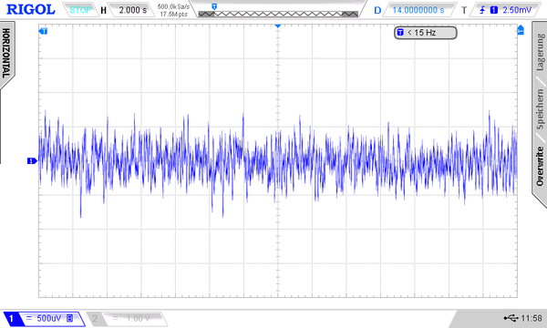
Task: Click the bandwidth limit B icon on channel 1
Action: pyautogui.click(x=70, y=318)
